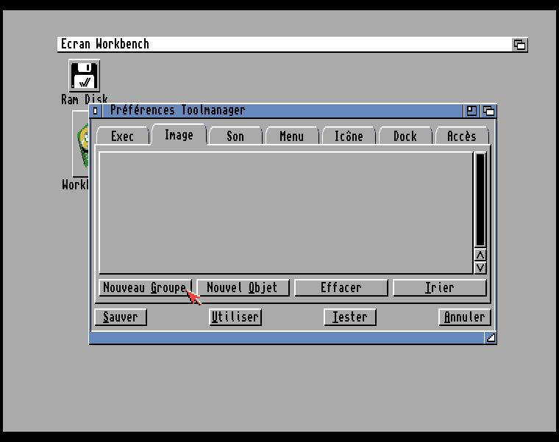Click the Nouvel Objet button
This screenshot has width=559, height=442.
click(243, 288)
